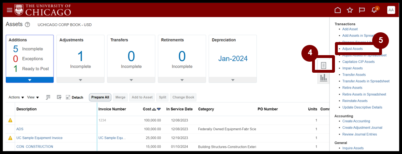Detach the additions table
Viewport: 402px width, 154px height.
74,97
